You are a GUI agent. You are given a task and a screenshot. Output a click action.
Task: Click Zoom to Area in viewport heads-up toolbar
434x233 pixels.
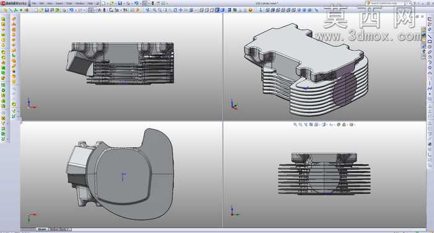point(300,124)
